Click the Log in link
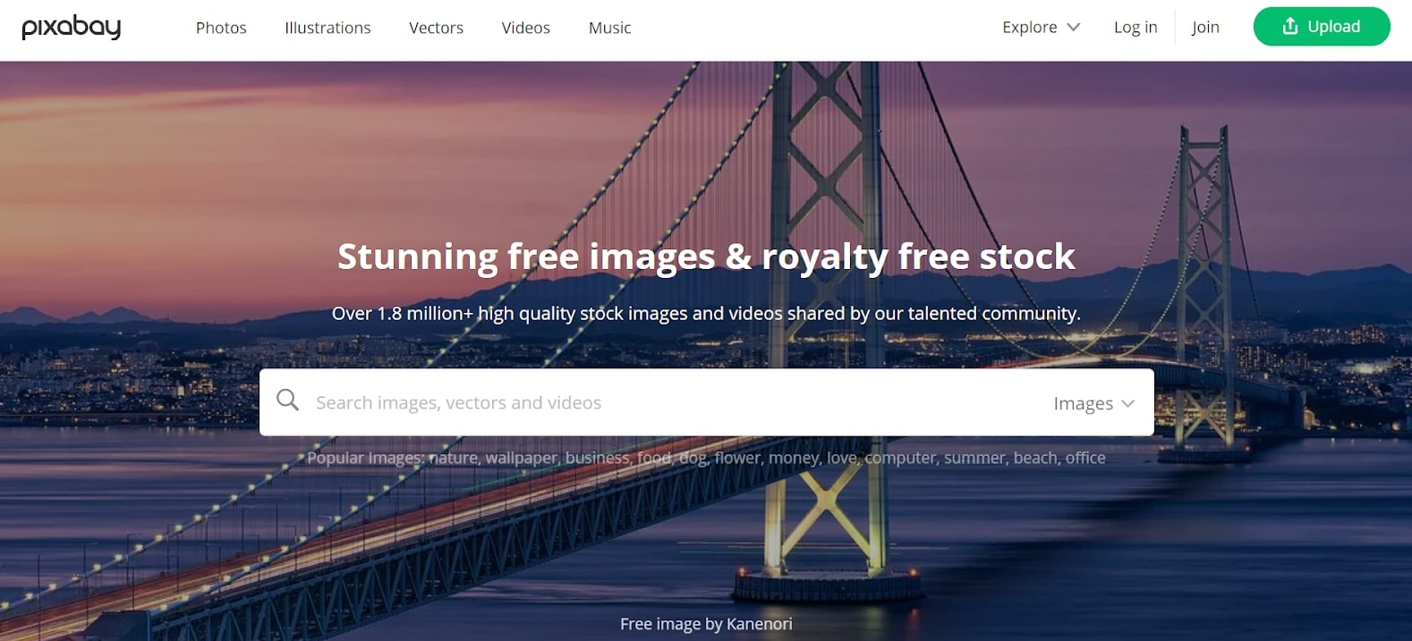This screenshot has height=641, width=1412. 1136,27
